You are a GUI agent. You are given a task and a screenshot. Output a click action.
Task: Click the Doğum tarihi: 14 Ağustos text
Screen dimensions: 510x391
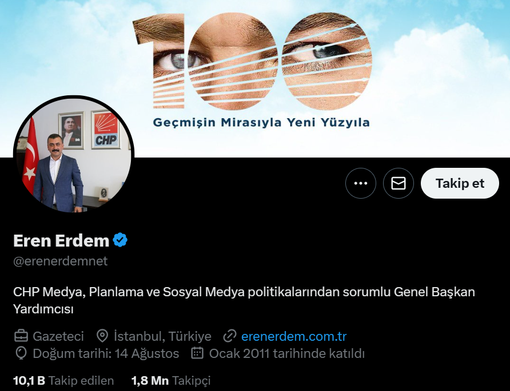tap(106, 353)
